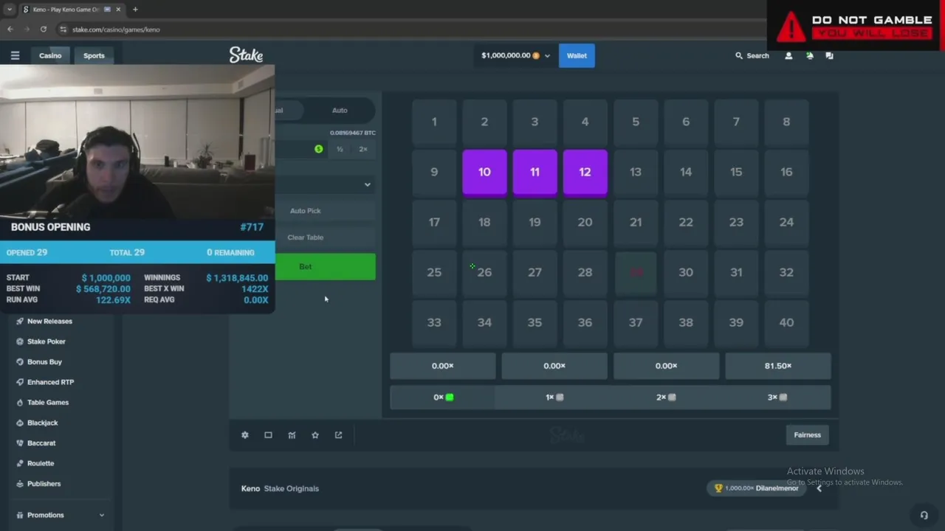This screenshot has width=945, height=531.
Task: Deselect keno number 10
Action: click(x=484, y=172)
